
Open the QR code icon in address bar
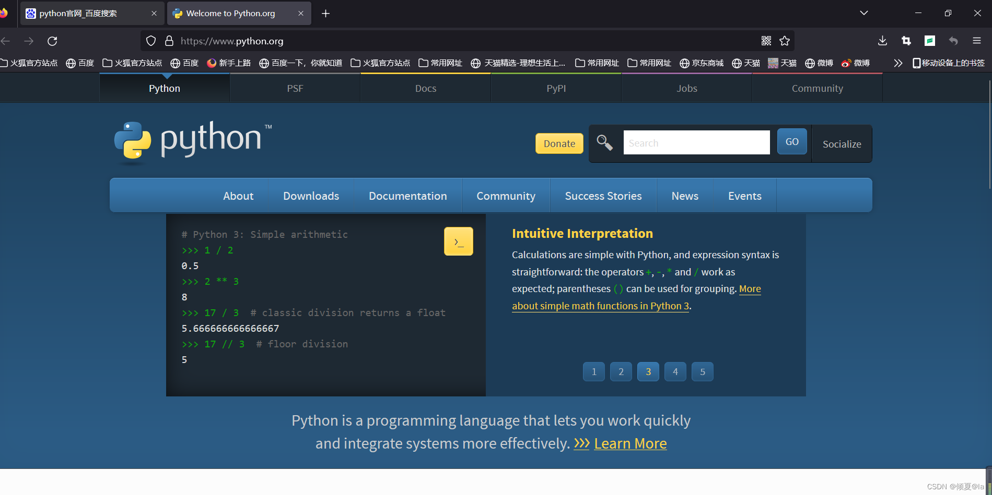pyautogui.click(x=766, y=41)
